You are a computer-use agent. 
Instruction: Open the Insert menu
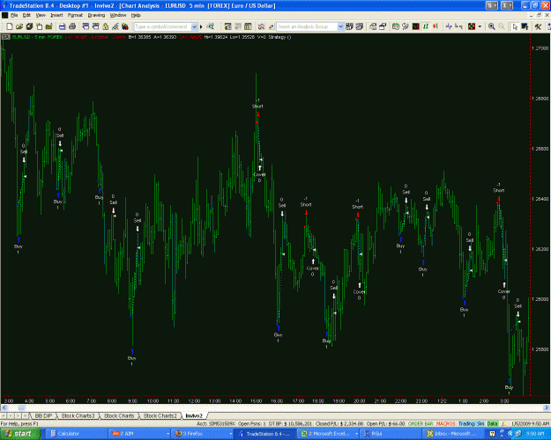[56, 15]
